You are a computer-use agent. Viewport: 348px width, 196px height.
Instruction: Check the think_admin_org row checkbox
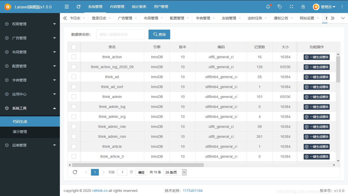pos(74,117)
